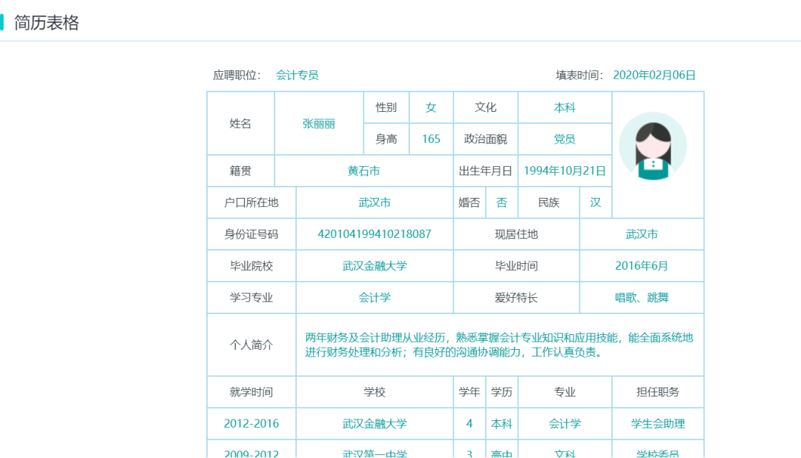Screen dimensions: 801x458
Task: Click the gender value 女
Action: point(431,107)
